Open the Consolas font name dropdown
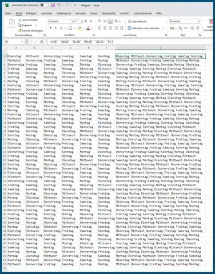Image resolution: width=215 pixels, height=274 pixels. (x=72, y=21)
